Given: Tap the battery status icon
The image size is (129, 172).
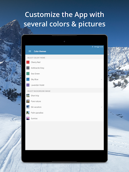Looking at the screenshot, I should click(x=98, y=47).
